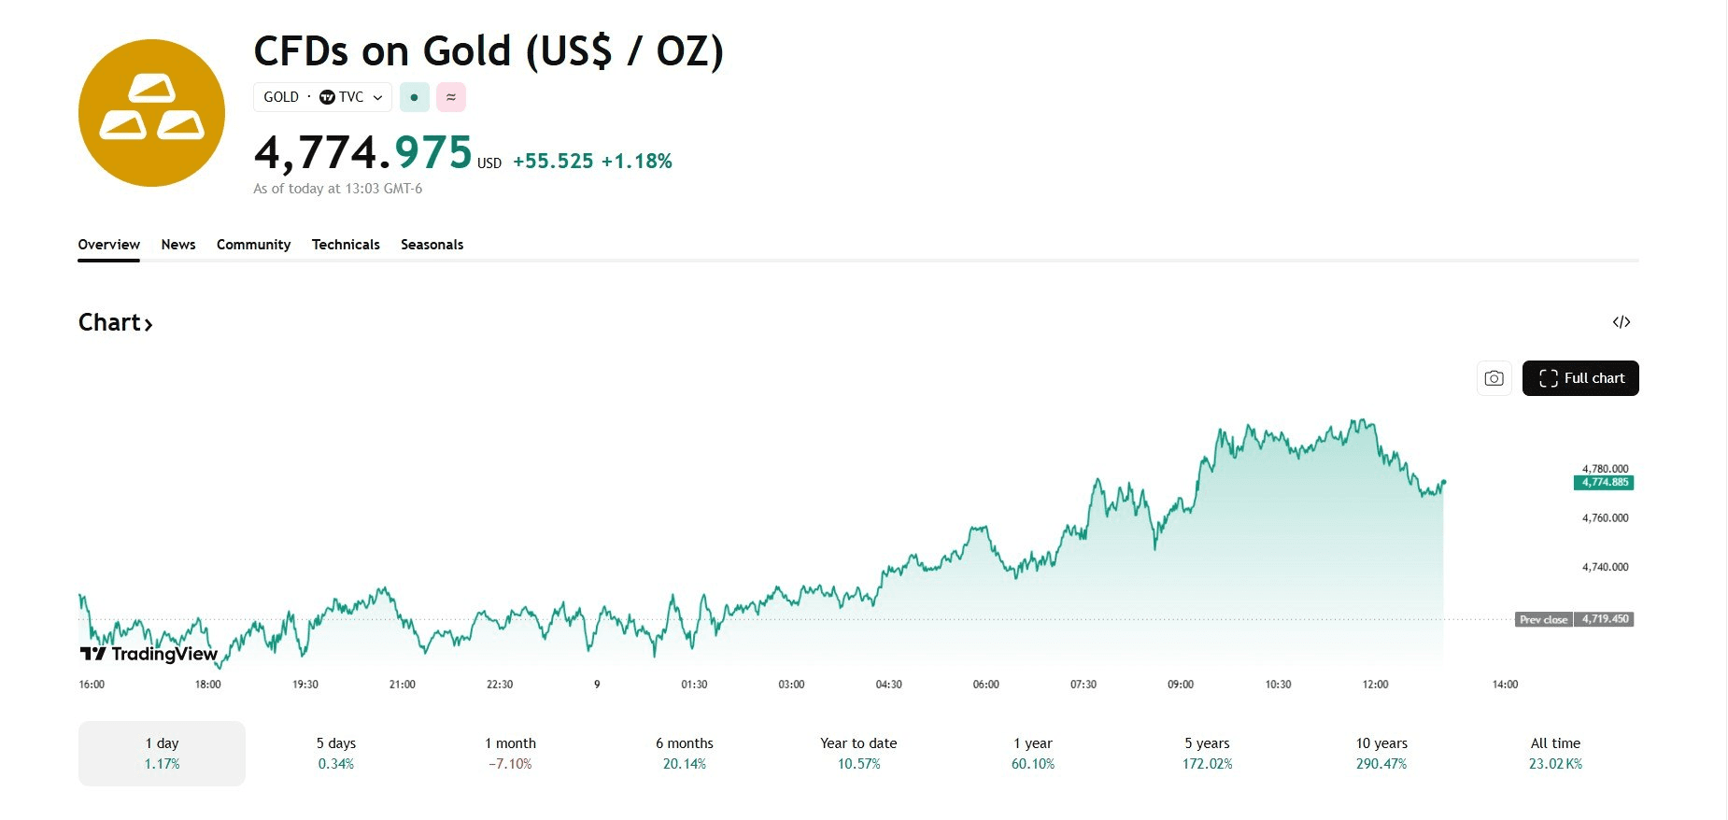Show All time price history

pyautogui.click(x=1555, y=753)
